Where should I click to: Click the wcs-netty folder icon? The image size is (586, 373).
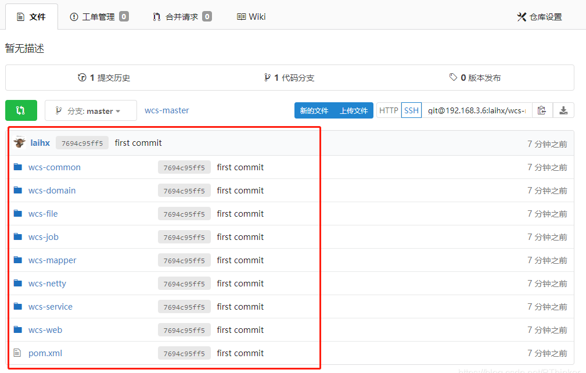click(x=17, y=284)
